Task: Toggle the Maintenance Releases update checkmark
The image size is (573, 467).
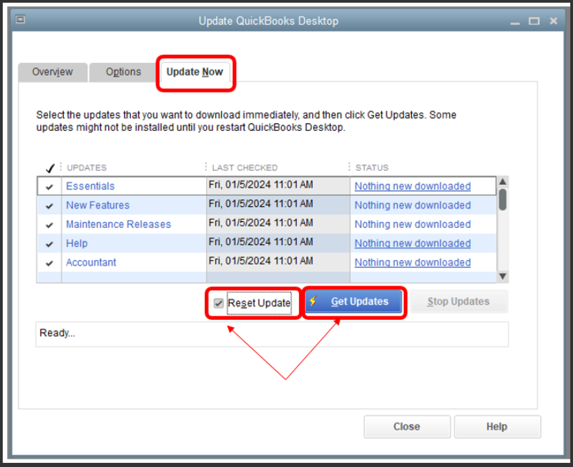Action: [x=49, y=225]
